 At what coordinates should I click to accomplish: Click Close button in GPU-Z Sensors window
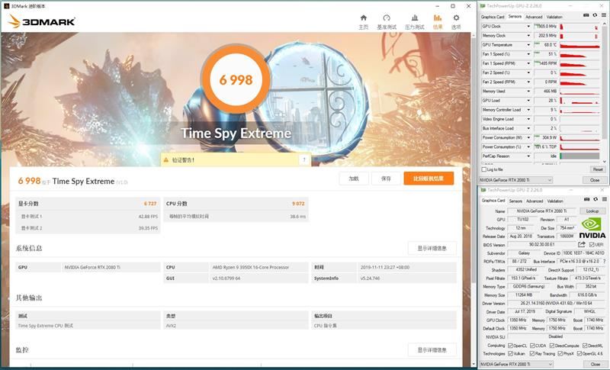[595, 180]
